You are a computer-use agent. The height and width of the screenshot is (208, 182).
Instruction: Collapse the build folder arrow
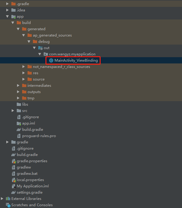point(13,23)
